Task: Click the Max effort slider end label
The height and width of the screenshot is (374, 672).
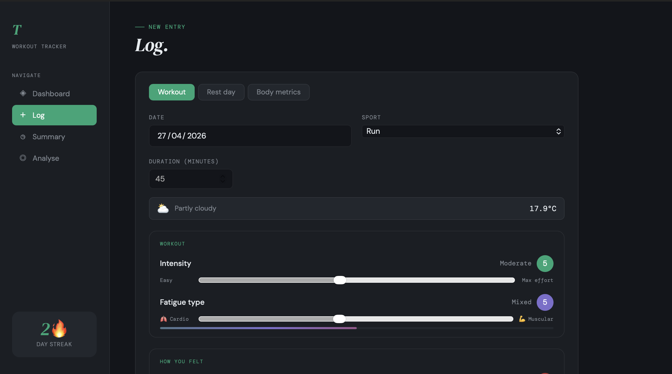Action: (x=537, y=280)
